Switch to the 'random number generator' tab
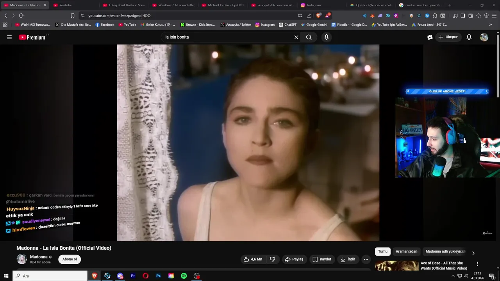 pyautogui.click(x=421, y=5)
